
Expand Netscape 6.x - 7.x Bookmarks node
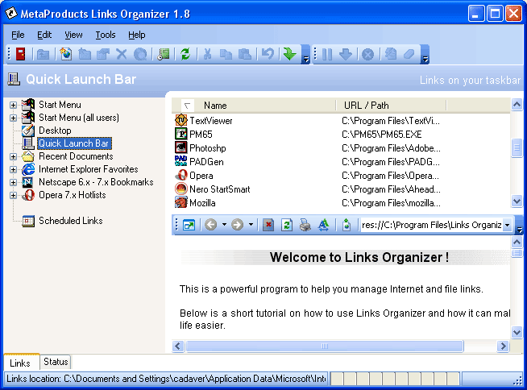click(x=13, y=183)
